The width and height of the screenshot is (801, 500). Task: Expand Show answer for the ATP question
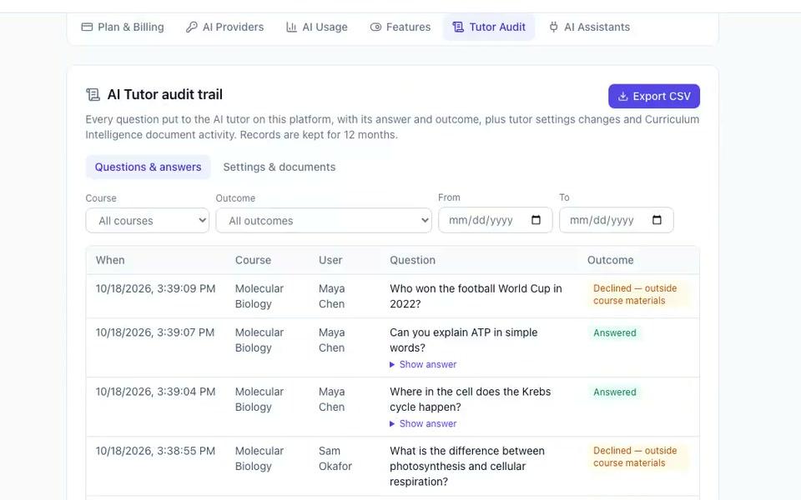pyautogui.click(x=423, y=364)
